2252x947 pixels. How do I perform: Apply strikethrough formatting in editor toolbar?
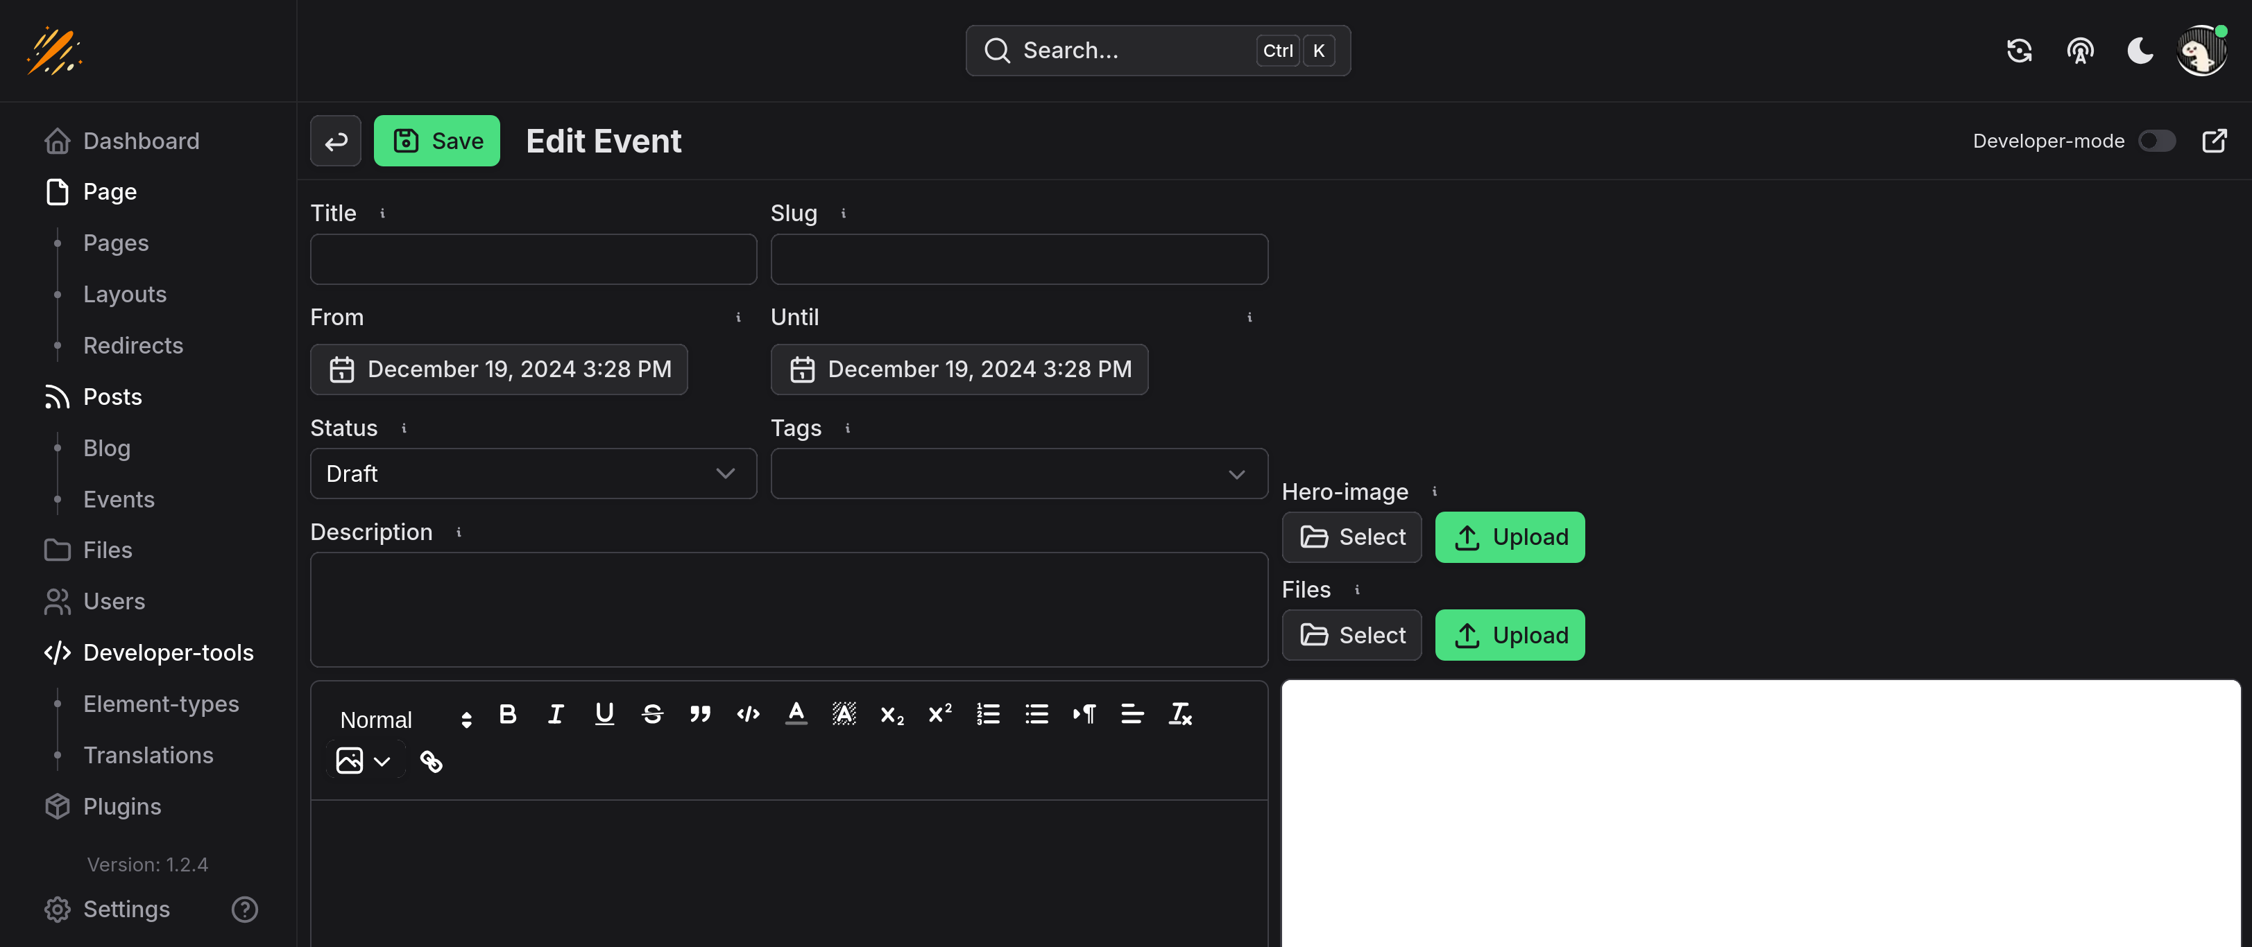tap(652, 714)
